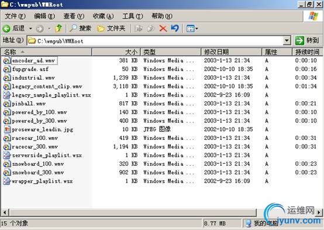Click the Copy To toolbar icon
The height and width of the screenshot is (230, 324).
point(151,28)
